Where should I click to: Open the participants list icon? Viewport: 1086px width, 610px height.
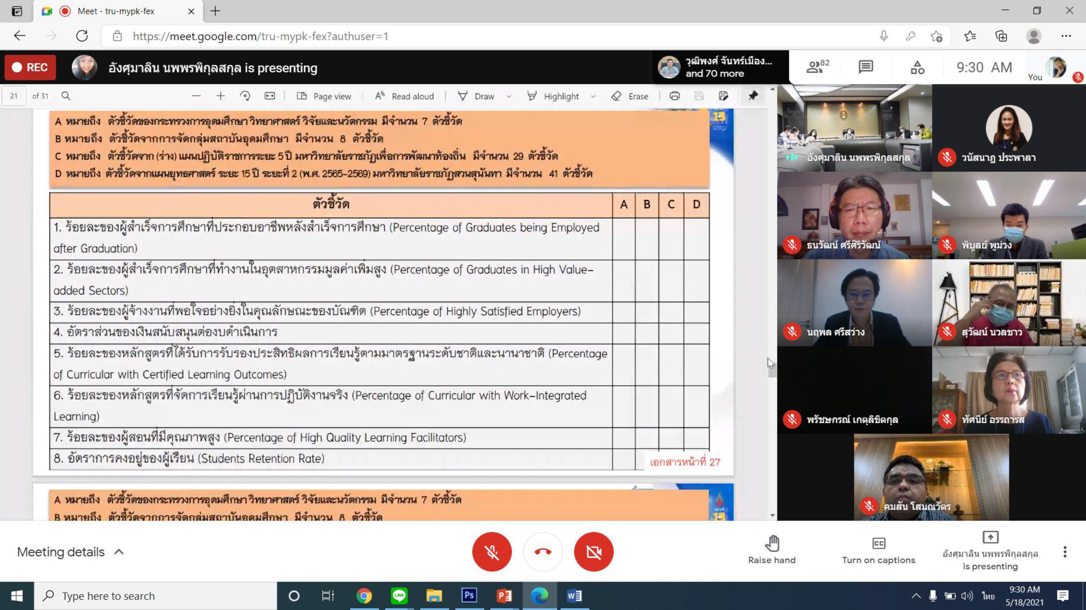pos(817,67)
